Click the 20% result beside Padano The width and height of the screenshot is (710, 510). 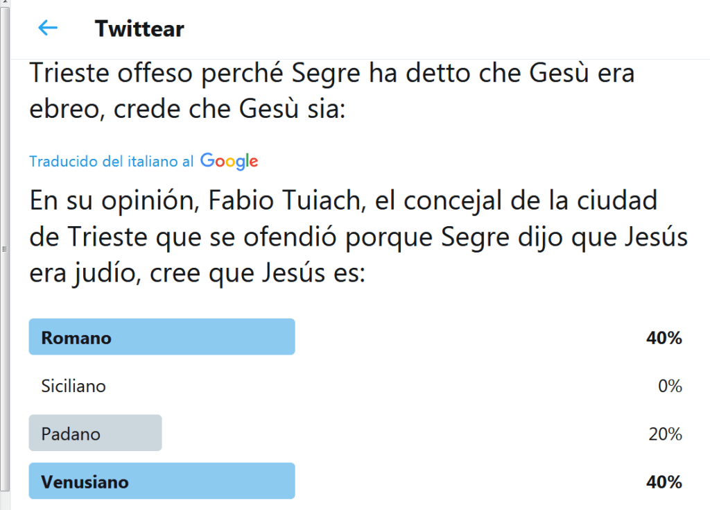tap(665, 434)
